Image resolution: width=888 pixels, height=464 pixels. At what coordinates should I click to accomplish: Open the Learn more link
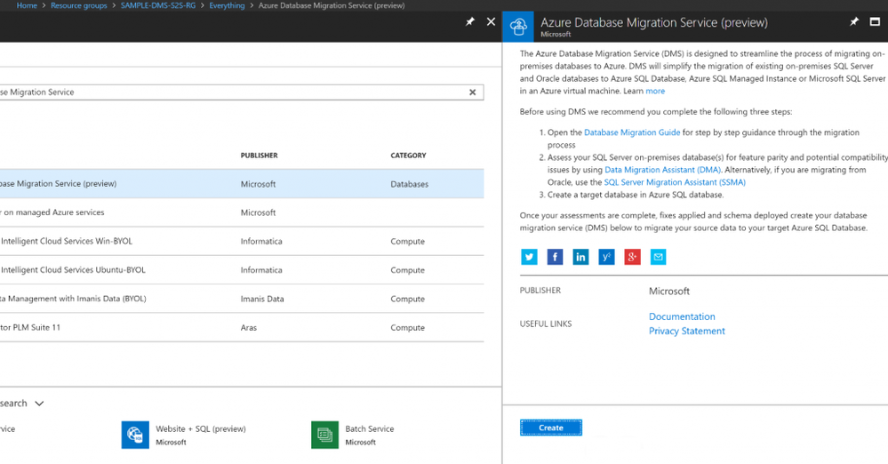point(655,92)
